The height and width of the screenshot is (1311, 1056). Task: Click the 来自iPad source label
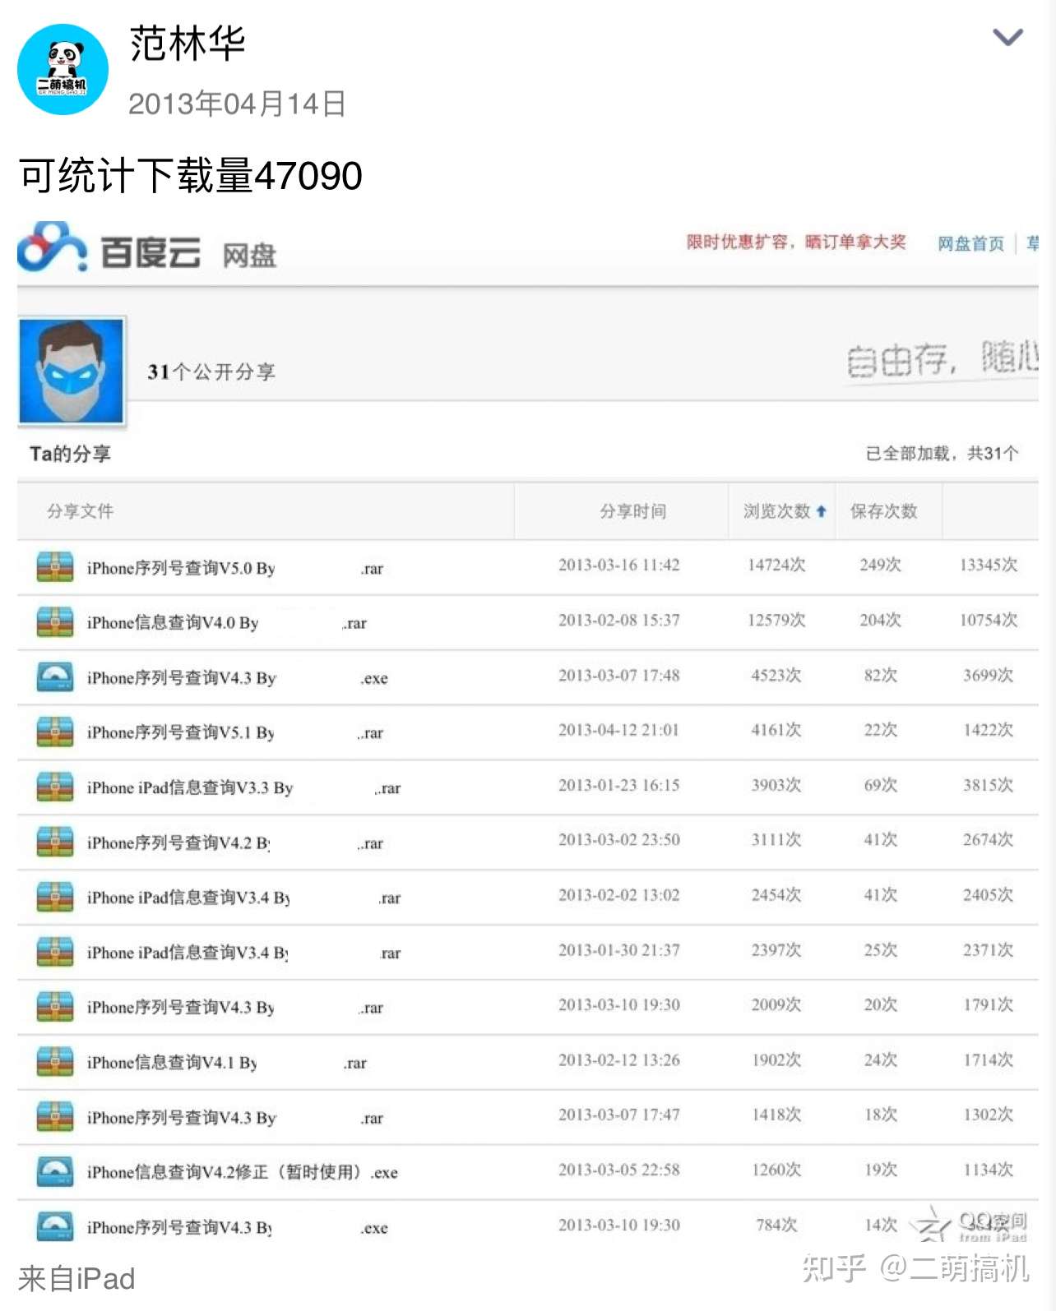[x=76, y=1279]
